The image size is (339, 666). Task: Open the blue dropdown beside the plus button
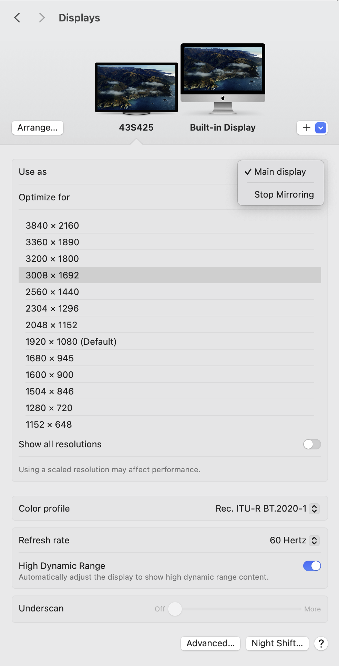coord(320,128)
